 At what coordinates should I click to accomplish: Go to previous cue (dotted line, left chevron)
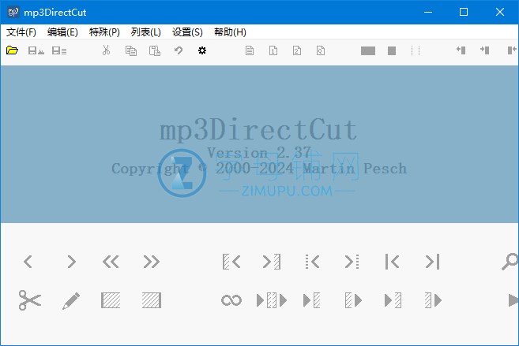click(312, 262)
